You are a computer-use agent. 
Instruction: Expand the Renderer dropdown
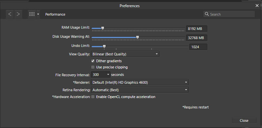[140, 82]
